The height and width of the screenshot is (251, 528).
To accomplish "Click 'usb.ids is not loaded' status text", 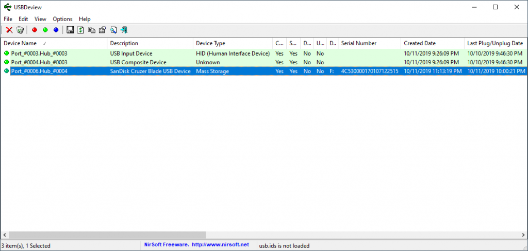I will 284,246.
